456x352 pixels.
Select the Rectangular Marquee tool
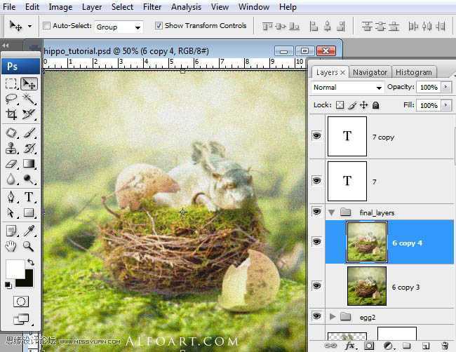click(x=11, y=83)
